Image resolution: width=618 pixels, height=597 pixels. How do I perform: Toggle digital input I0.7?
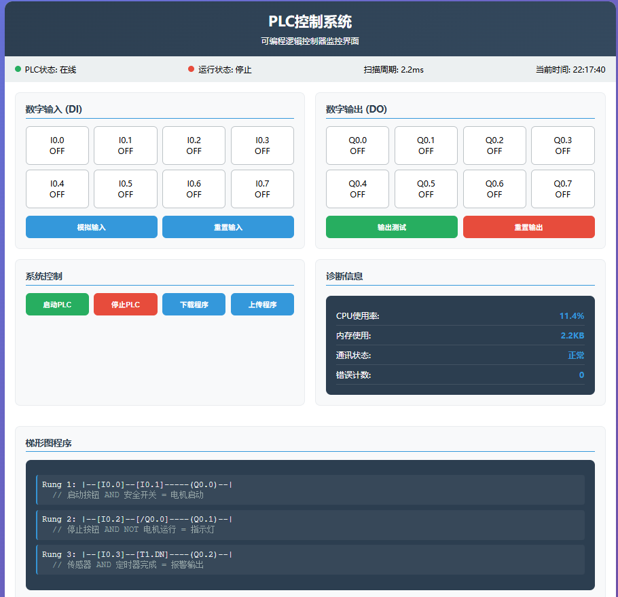tap(262, 189)
